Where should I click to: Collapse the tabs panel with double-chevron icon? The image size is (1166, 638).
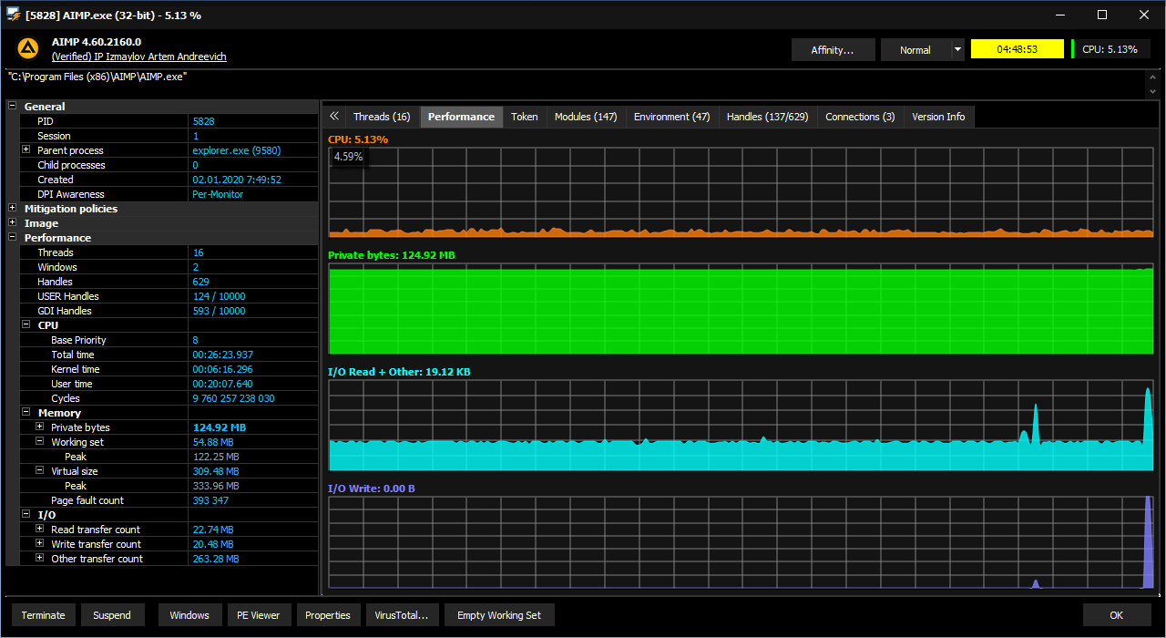333,116
